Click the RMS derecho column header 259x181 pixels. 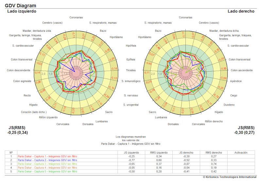pos(214,153)
